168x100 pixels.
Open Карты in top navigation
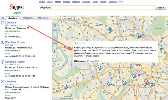58,2
